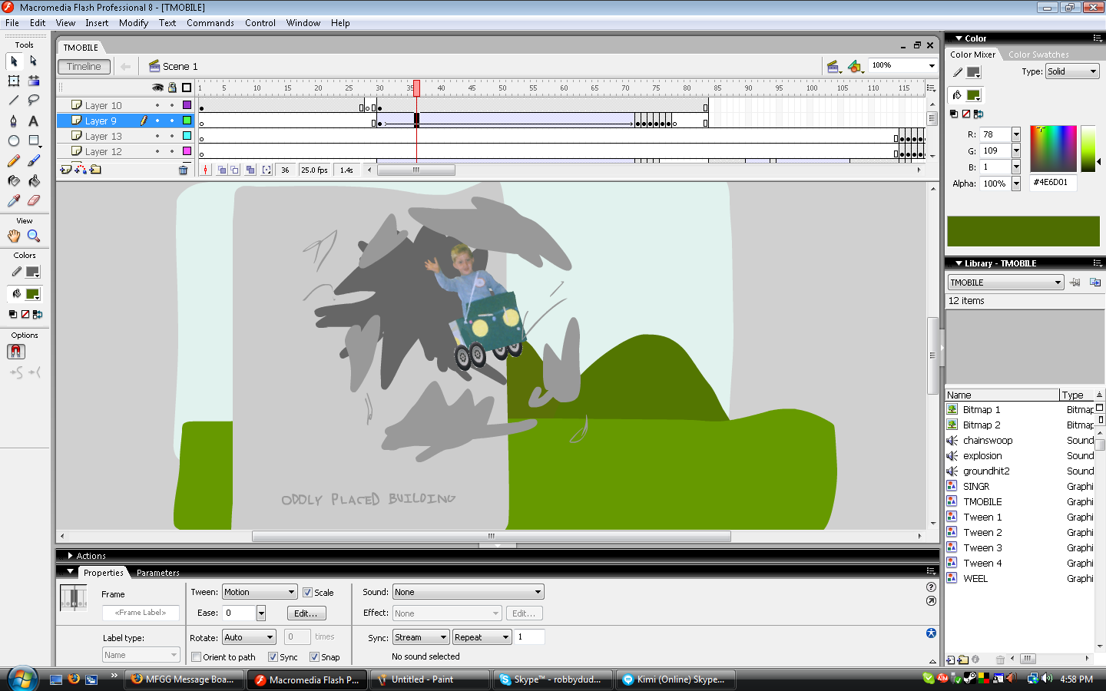This screenshot has width=1106, height=691.
Task: Toggle the Orient to path checkbox
Action: 197,656
